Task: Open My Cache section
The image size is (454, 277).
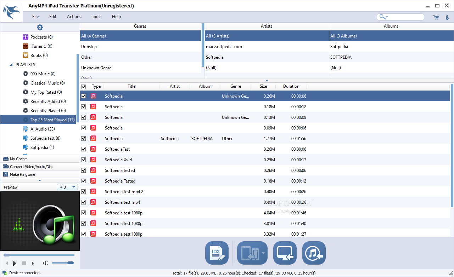Action: pos(40,159)
